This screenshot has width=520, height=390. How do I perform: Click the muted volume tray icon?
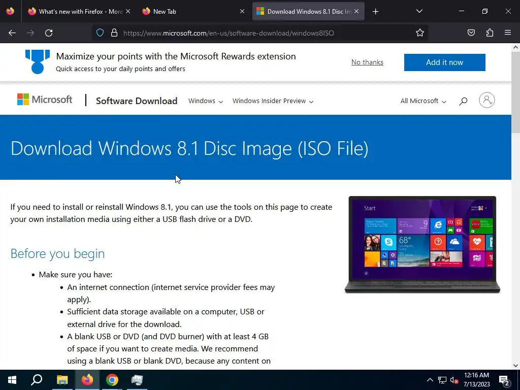454,380
